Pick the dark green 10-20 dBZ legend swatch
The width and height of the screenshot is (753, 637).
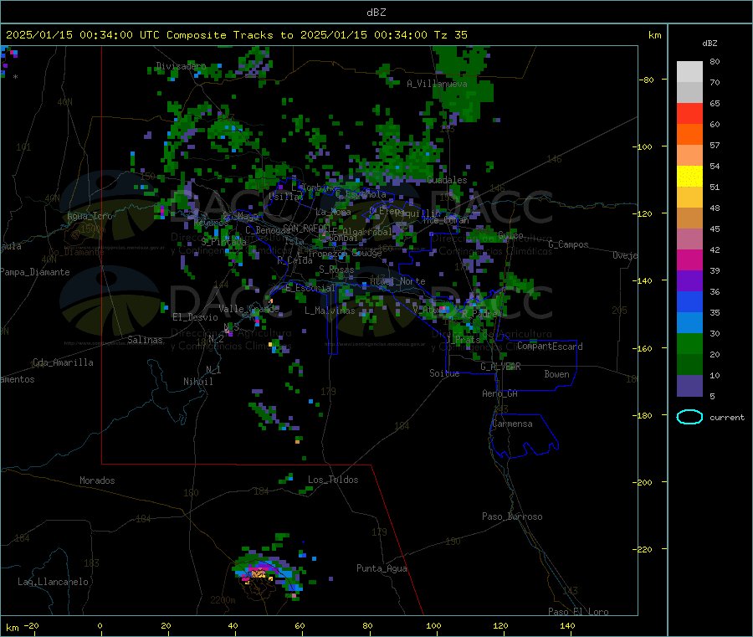click(x=689, y=365)
